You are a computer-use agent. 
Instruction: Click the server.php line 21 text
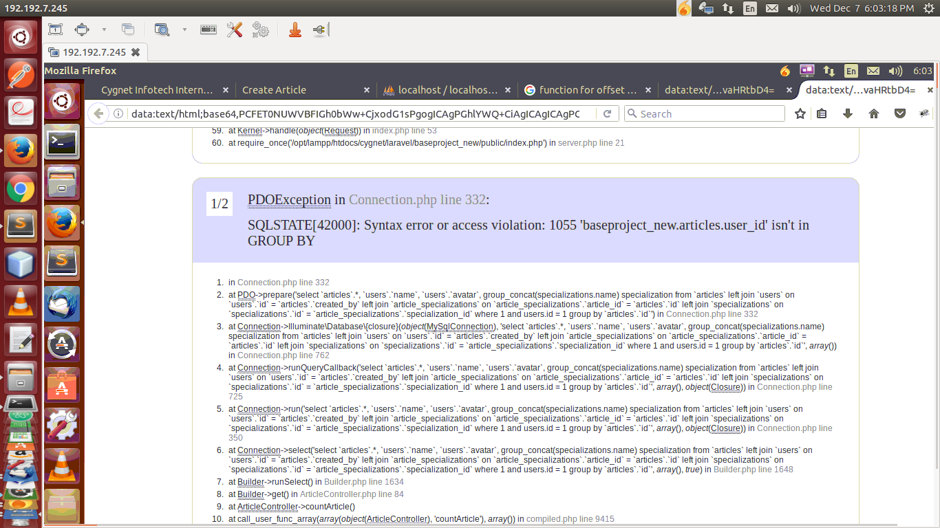[x=591, y=143]
